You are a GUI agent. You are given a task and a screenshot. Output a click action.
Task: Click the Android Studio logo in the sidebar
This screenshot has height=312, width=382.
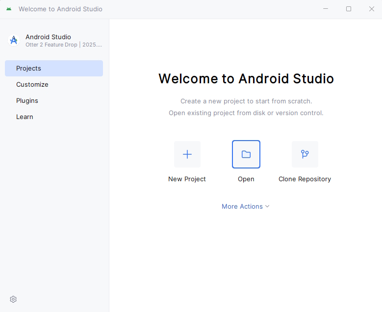pyautogui.click(x=14, y=40)
